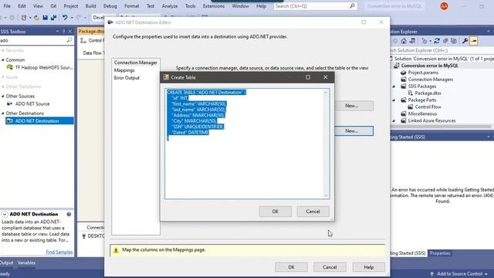Click the Switch Views icon in Solution Explorer

click(x=412, y=41)
